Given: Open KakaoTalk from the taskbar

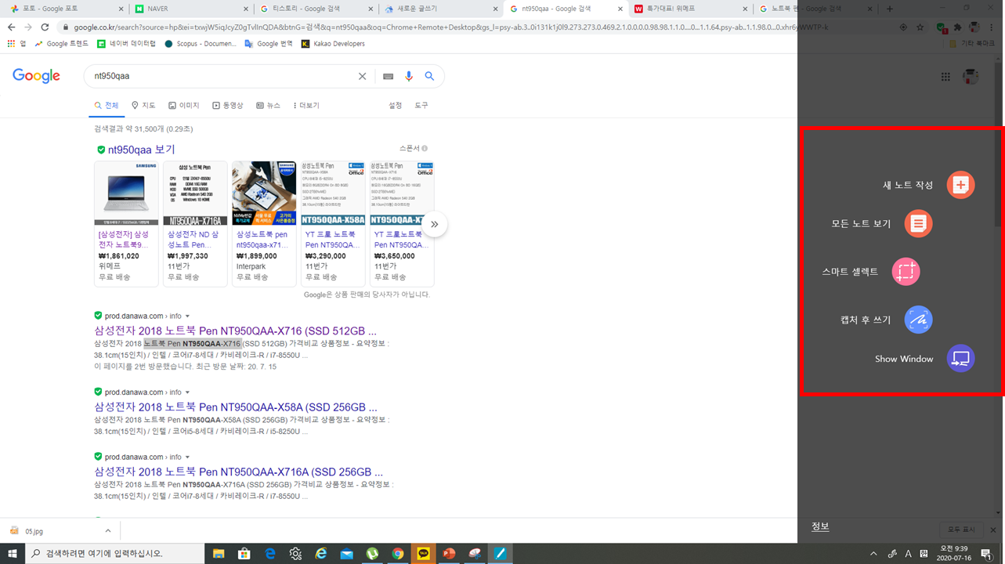Looking at the screenshot, I should coord(424,553).
